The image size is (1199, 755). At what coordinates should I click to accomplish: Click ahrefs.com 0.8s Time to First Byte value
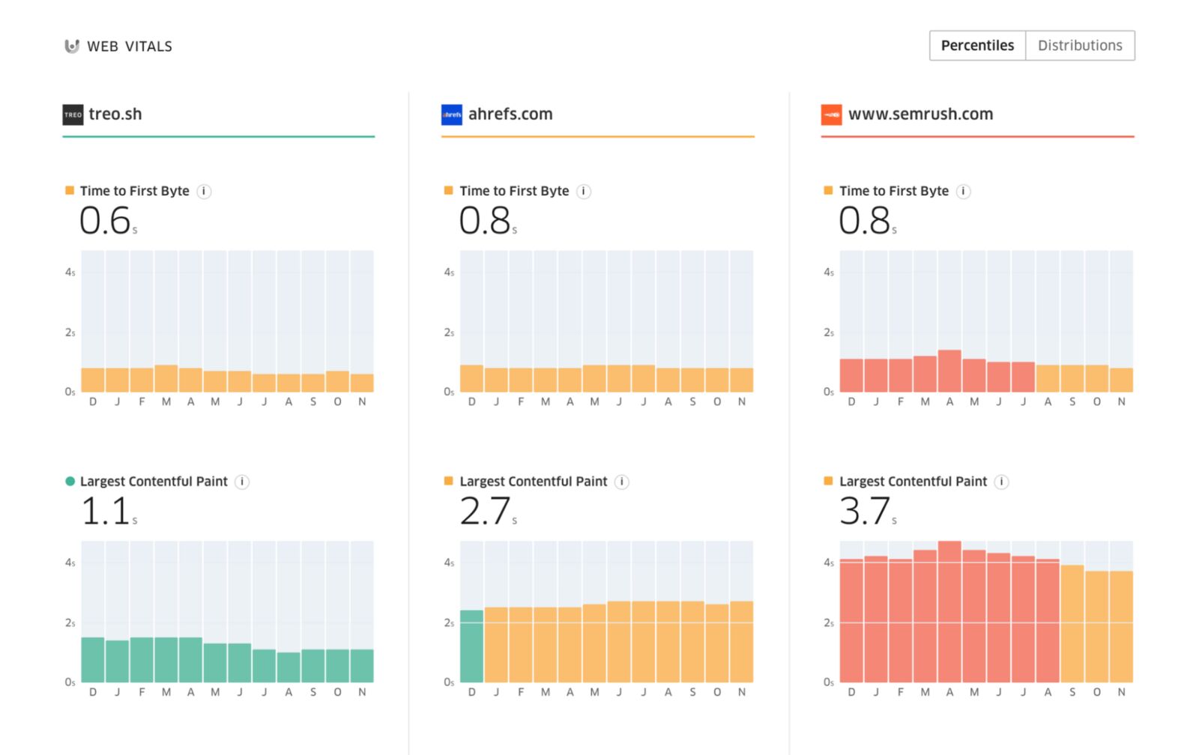tap(488, 221)
